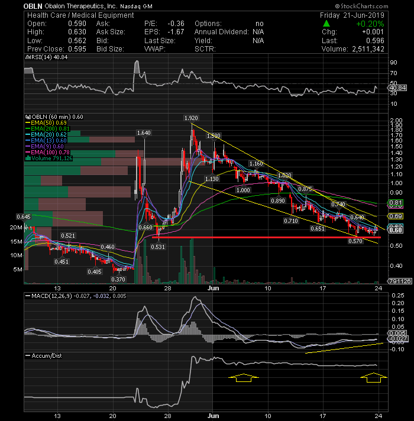414x421 pixels.
Task: Click the 0.570 low price label
Action: (355, 241)
